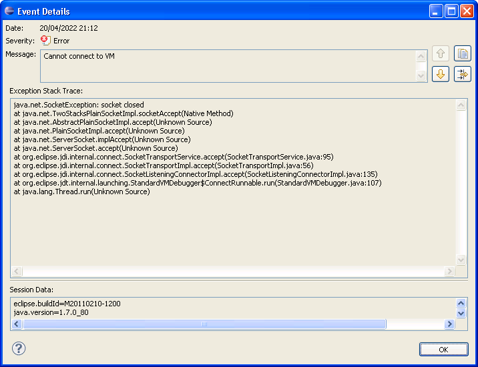
Task: Minimize the Event Details window
Action: click(x=436, y=11)
